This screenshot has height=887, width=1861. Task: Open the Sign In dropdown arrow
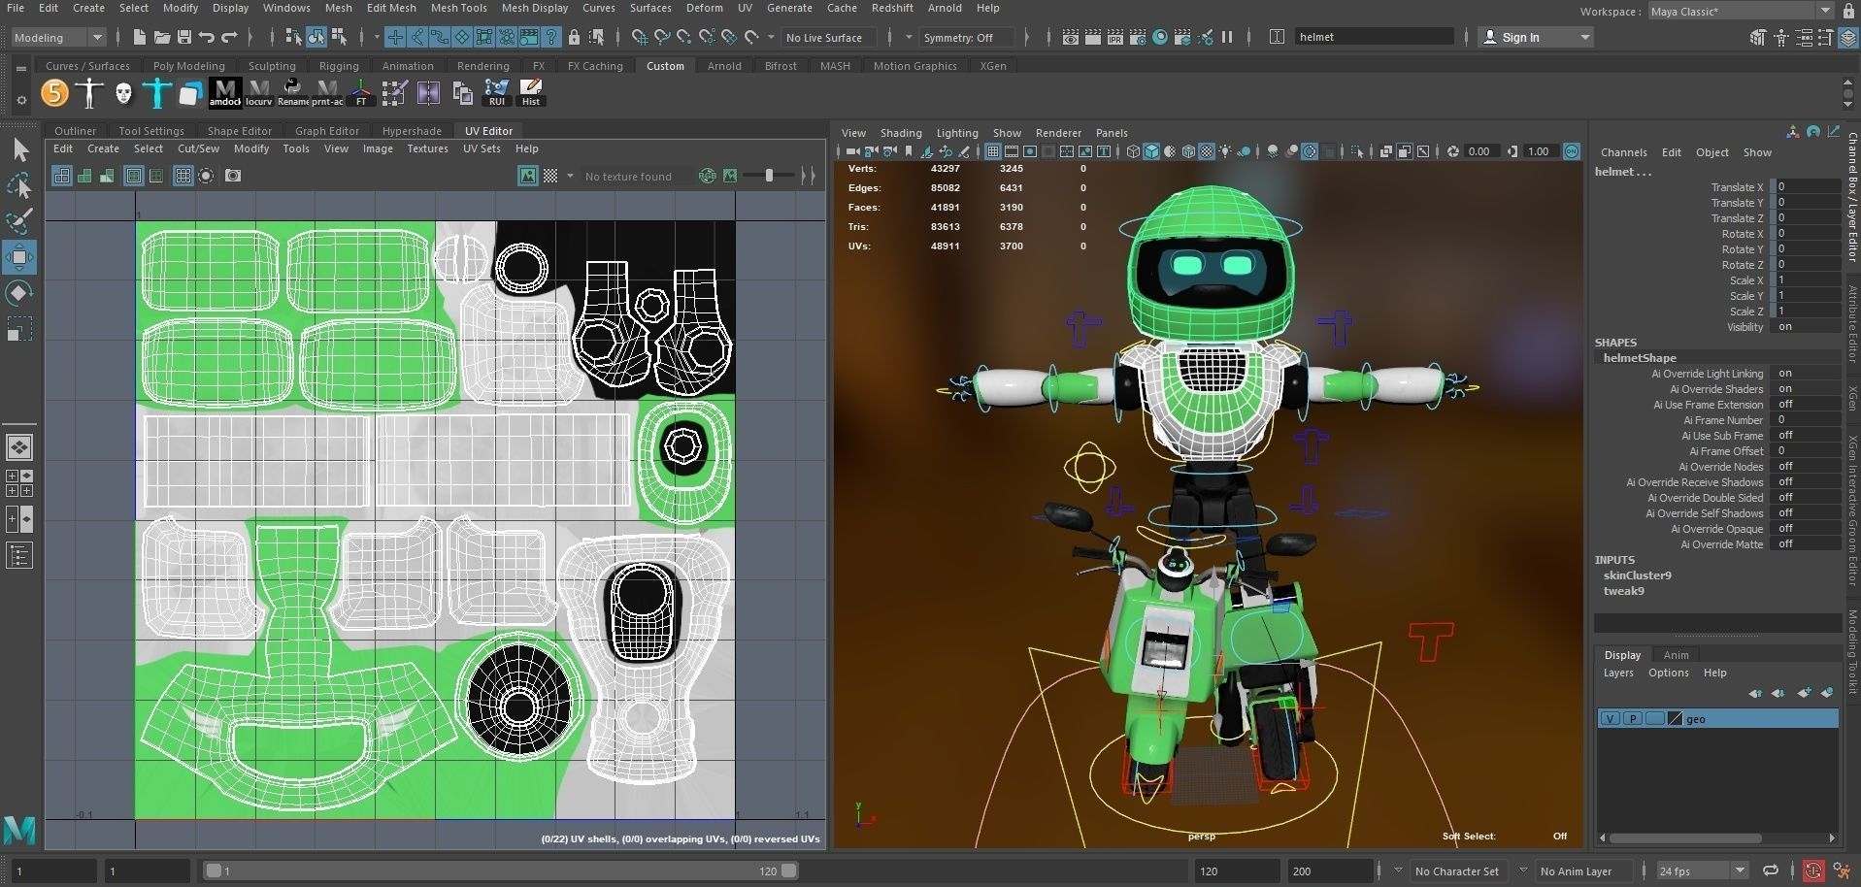(x=1585, y=37)
